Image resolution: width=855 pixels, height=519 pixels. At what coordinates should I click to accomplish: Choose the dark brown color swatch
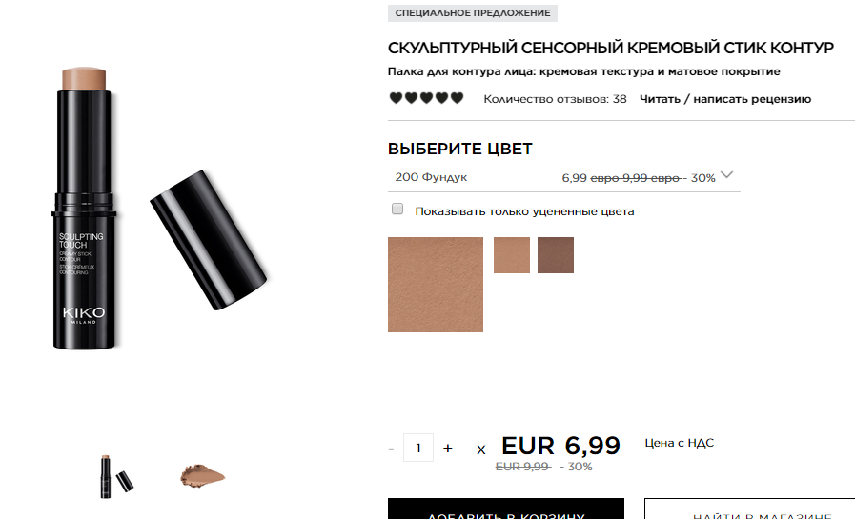(x=556, y=255)
